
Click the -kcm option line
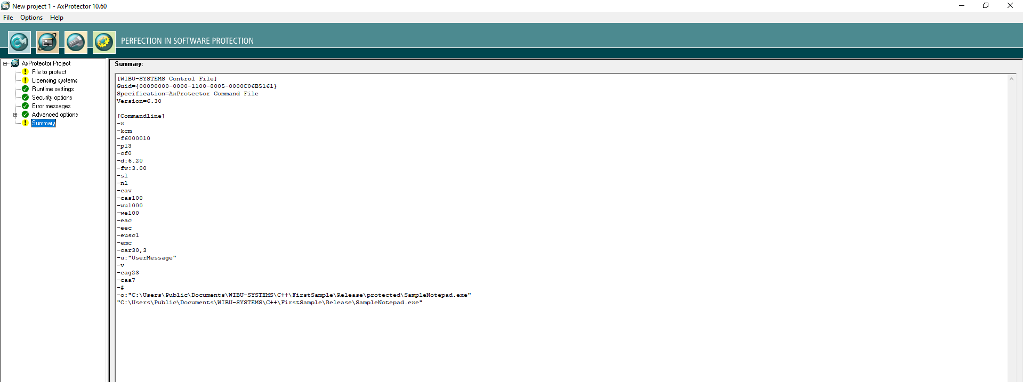(x=124, y=131)
